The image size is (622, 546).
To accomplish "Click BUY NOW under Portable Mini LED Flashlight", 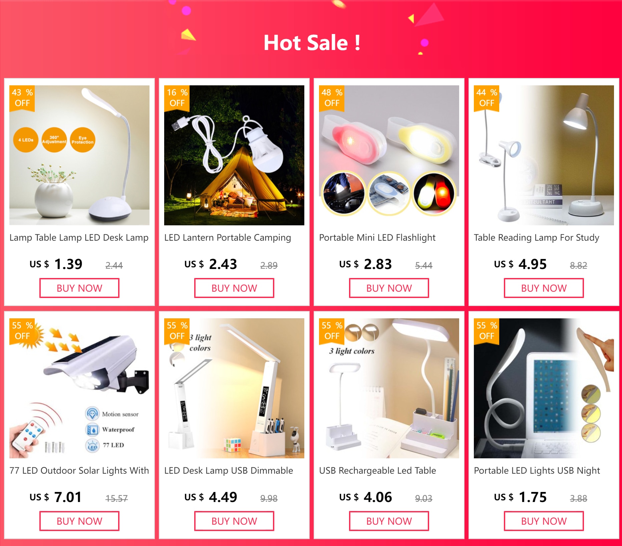I will coord(389,288).
